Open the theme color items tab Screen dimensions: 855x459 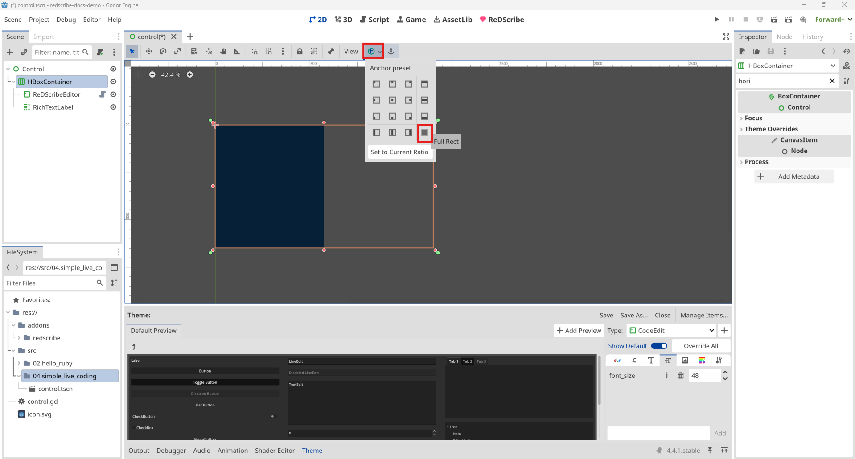pos(617,361)
